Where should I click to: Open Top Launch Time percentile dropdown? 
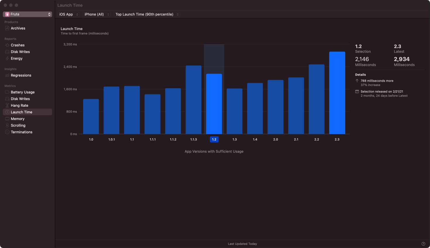point(147,14)
